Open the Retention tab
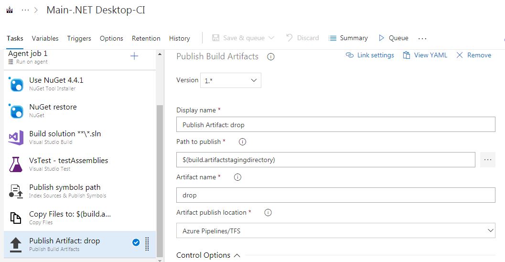505x262 pixels. tap(146, 38)
